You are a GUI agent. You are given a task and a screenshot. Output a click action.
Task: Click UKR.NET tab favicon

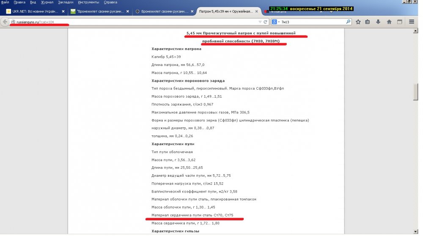[x=8, y=11]
